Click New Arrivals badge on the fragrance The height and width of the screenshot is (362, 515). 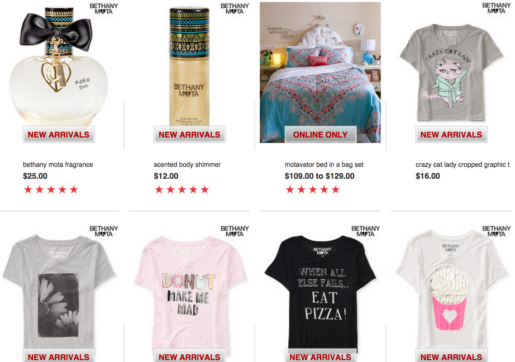pyautogui.click(x=58, y=135)
